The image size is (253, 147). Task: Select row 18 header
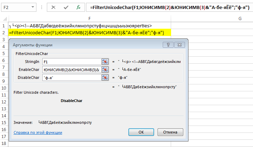(x=4, y=143)
